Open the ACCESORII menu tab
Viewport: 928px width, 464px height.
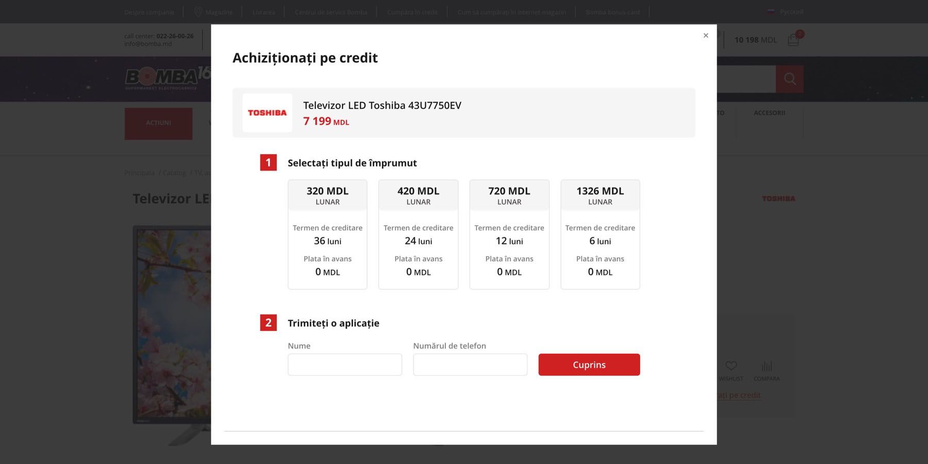click(769, 113)
